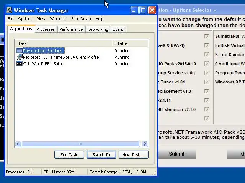The image size is (245, 183).
Task: Click the Task Manager title bar icon
Action: pos(9,10)
